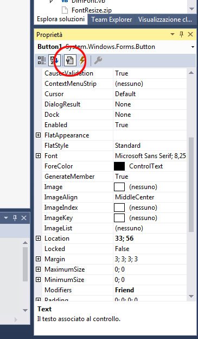
Task: Open lower-left panel position dropdown arrow
Action: (6, 218)
